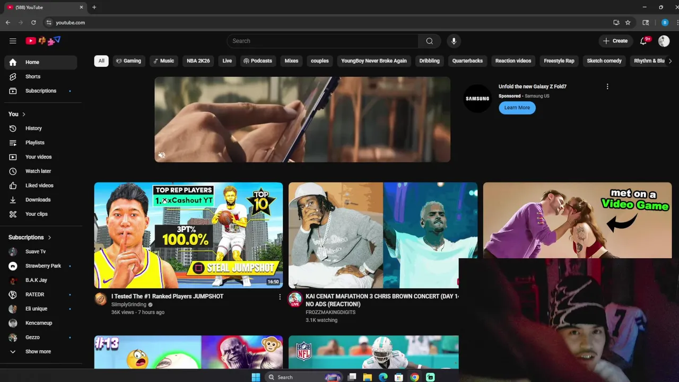Screen dimensions: 679x382
Task: Open Microsoft Edge from taskbar
Action: [x=383, y=377]
